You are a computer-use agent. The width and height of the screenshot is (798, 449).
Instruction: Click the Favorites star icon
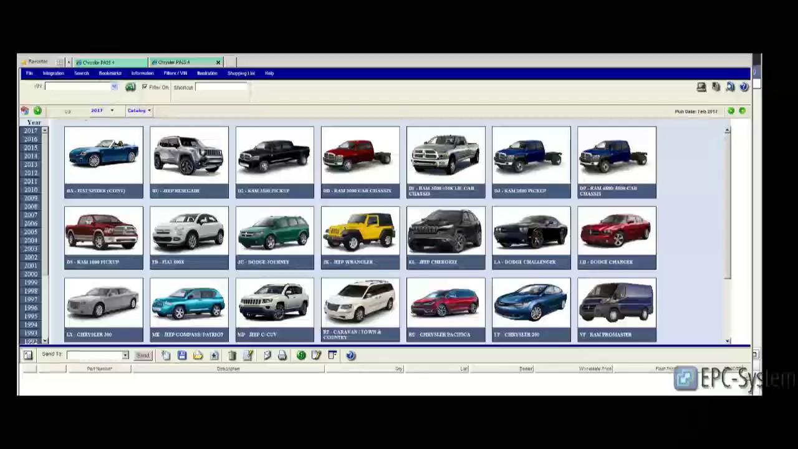24,62
